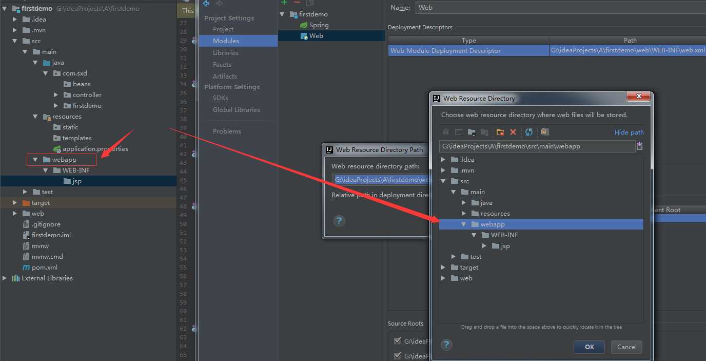Expand the jsp folder in dialog tree
Image resolution: width=706 pixels, height=361 pixels.
coord(484,246)
